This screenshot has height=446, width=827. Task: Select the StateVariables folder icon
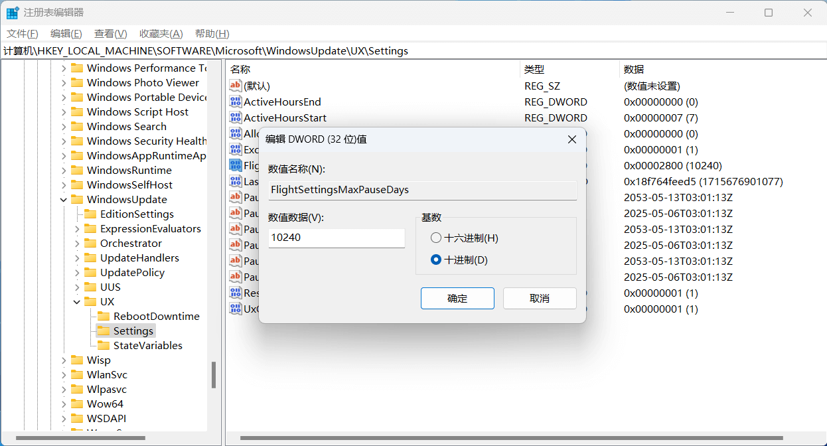(x=104, y=345)
